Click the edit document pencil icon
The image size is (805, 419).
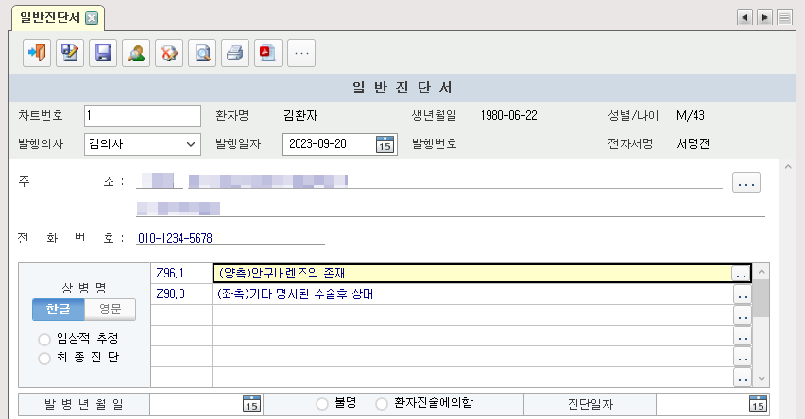(70, 54)
